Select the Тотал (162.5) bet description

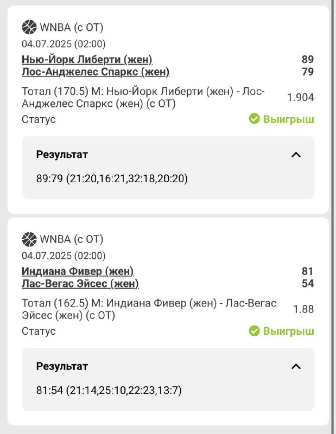point(149,309)
